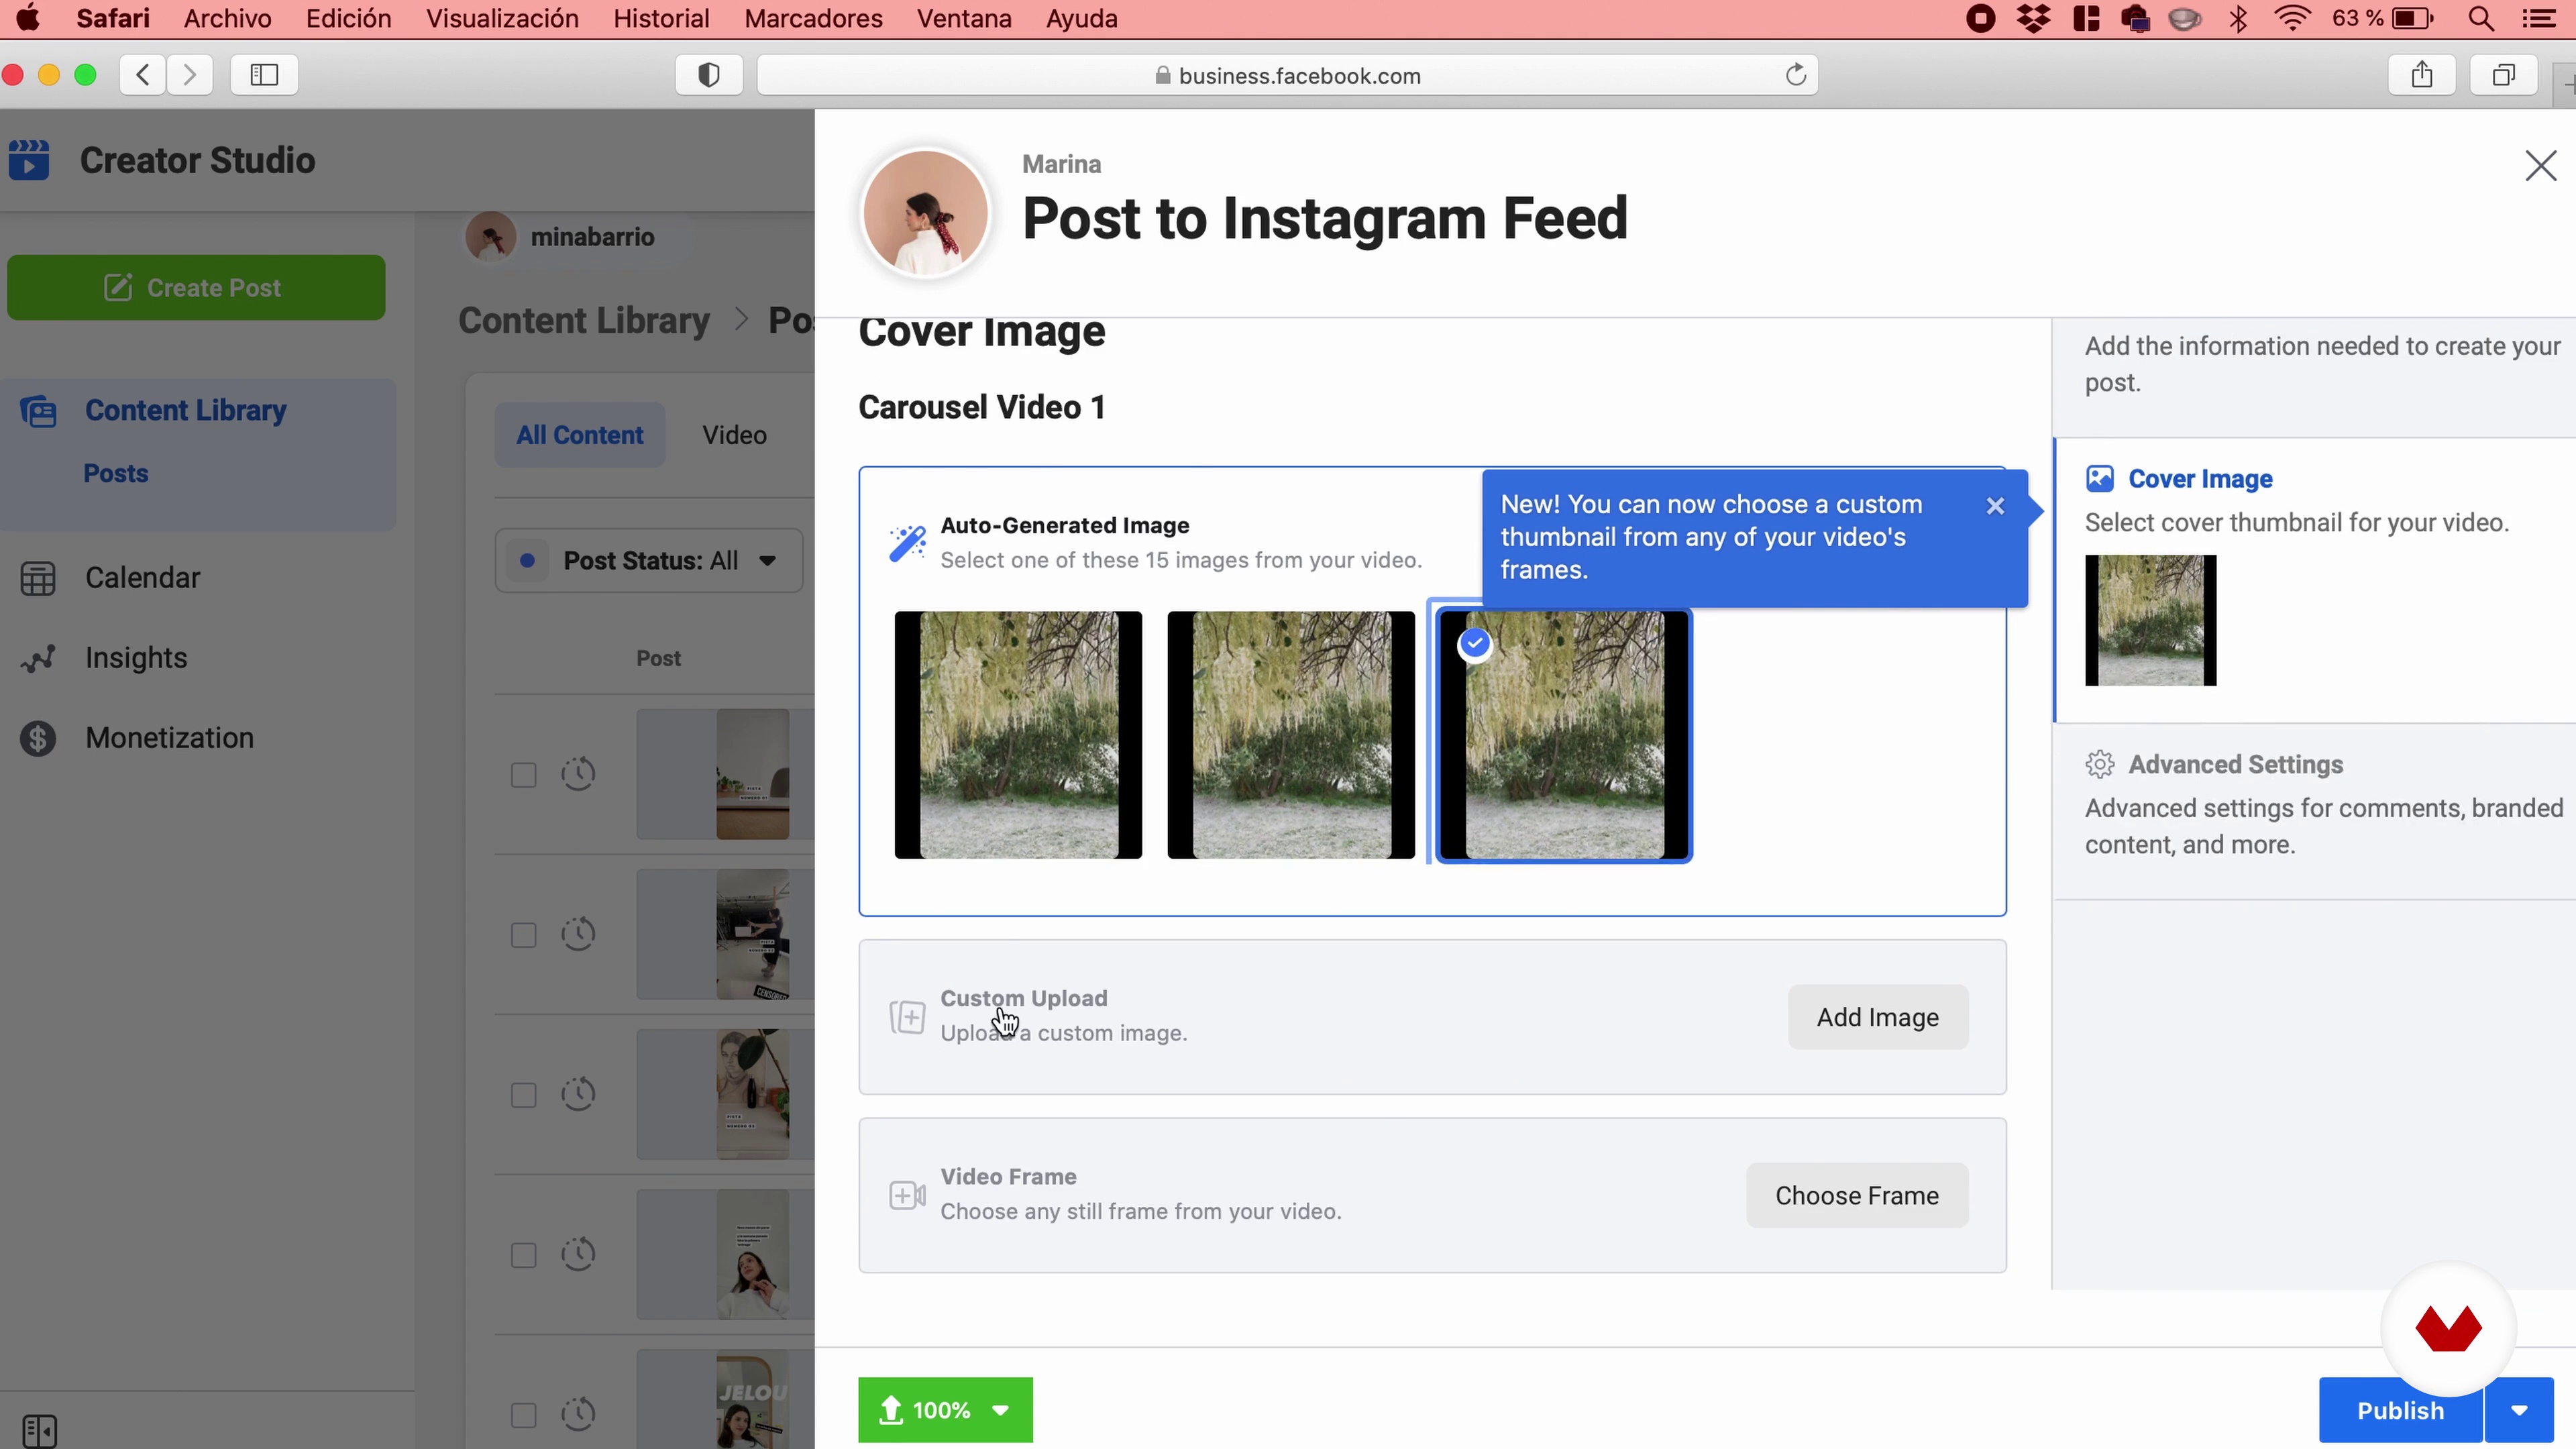Screen dimensions: 2576x1449
Task: Toggle Safari sidebar icon
Action: click(x=264, y=75)
